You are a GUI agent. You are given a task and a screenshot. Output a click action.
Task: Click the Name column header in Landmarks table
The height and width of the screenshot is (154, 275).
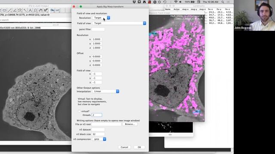[168, 9]
